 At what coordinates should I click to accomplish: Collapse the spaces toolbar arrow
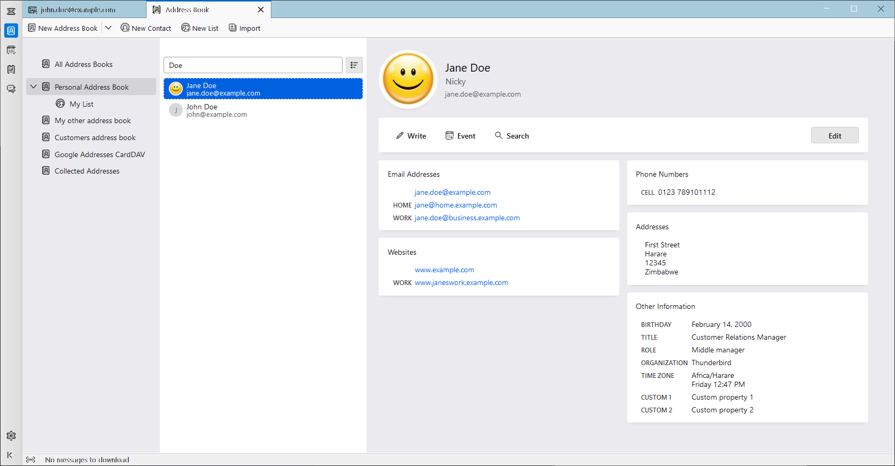tap(10, 455)
